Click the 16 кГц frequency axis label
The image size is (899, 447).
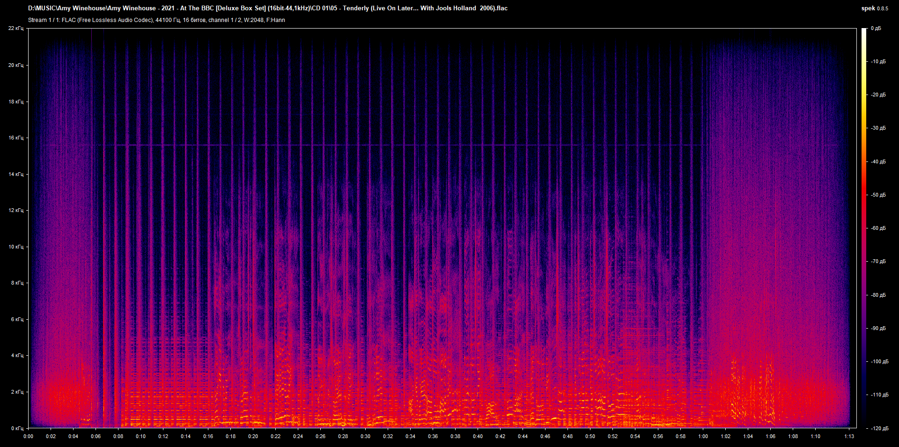coord(16,138)
